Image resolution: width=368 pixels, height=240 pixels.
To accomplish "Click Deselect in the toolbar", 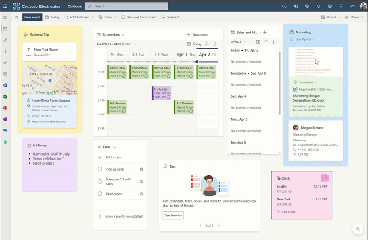I will coord(170,17).
